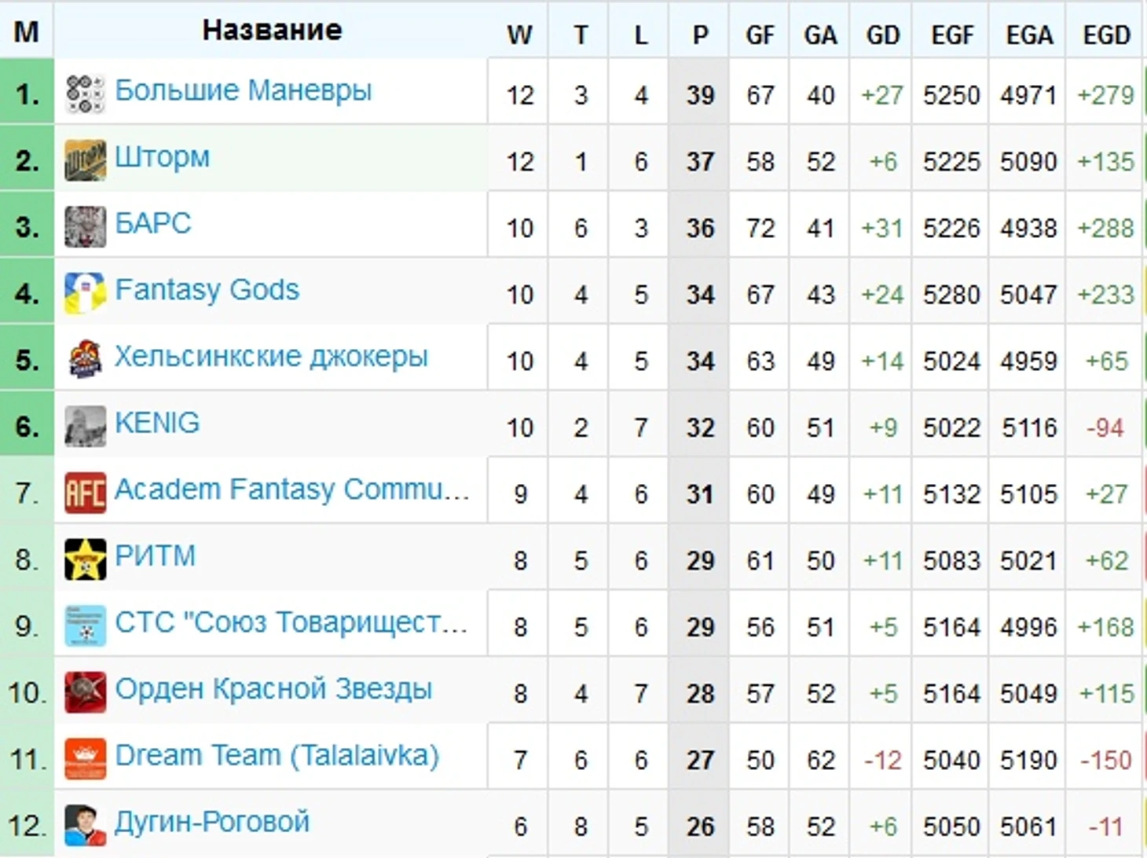Sort by the Название column header
The image size is (1147, 858).
click(272, 30)
